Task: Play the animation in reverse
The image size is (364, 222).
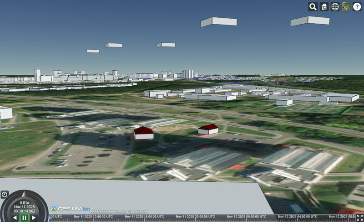Action: [x=15, y=217]
